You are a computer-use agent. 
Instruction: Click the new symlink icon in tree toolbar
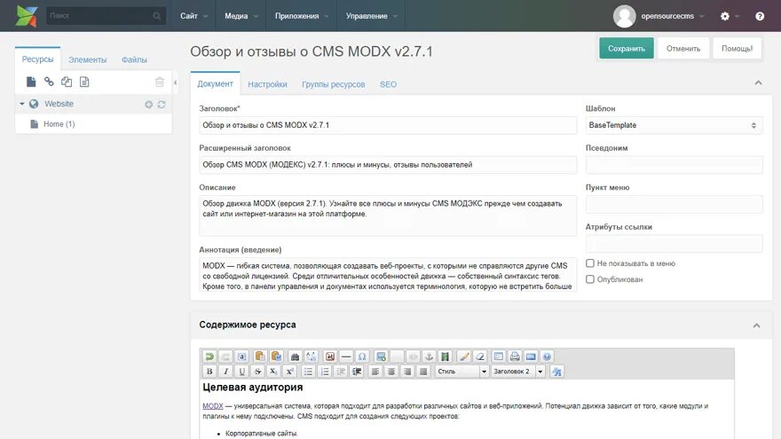pyautogui.click(x=67, y=82)
